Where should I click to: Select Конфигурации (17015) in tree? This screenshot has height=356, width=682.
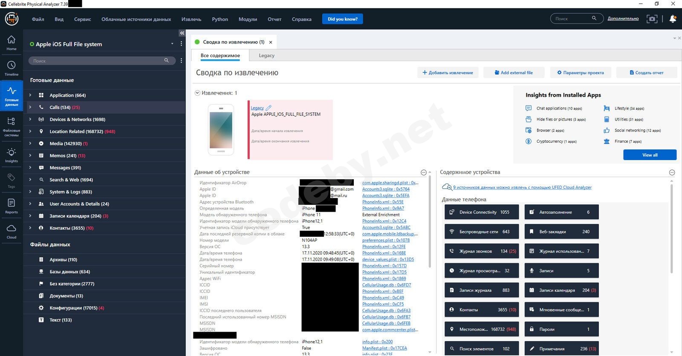tap(76, 308)
